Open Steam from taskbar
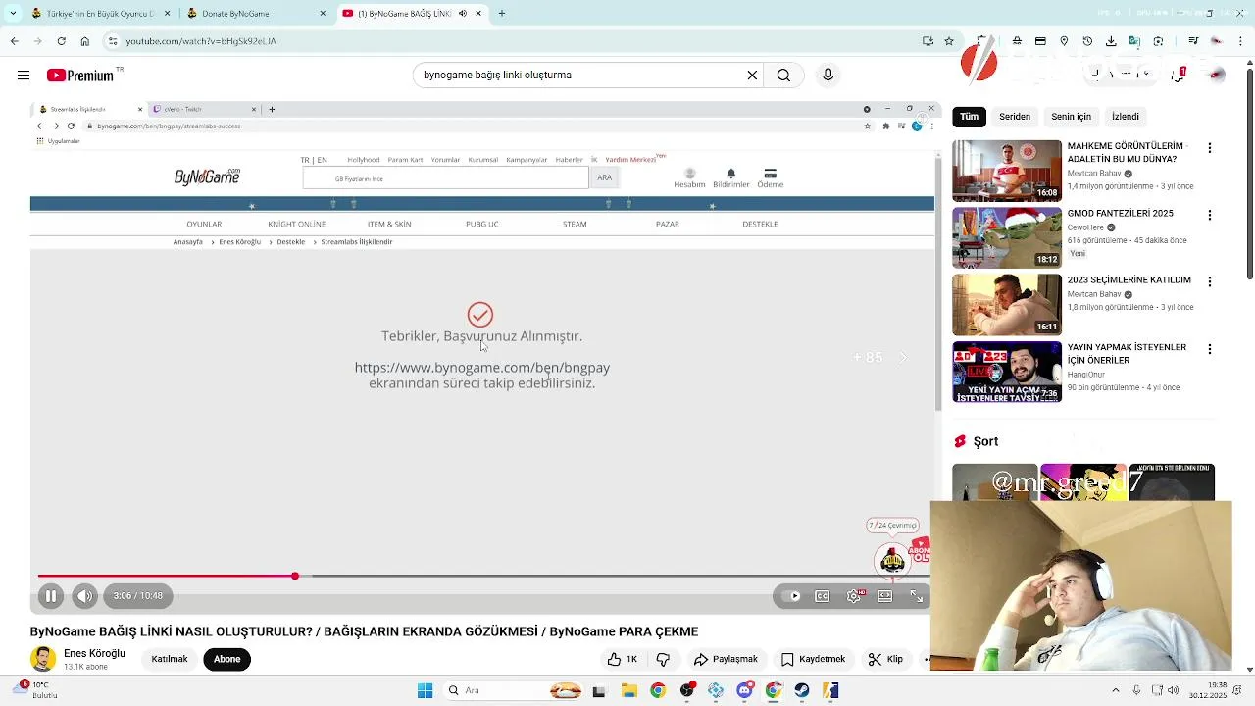The image size is (1255, 706). coord(802,690)
